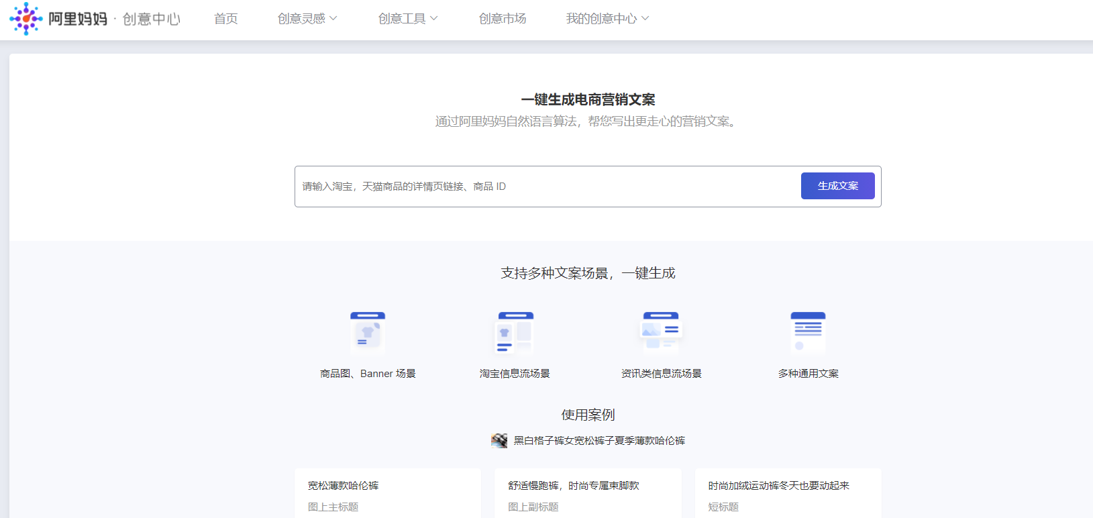Click the 短标题 tag label
The image size is (1093, 518).
pyautogui.click(x=723, y=507)
